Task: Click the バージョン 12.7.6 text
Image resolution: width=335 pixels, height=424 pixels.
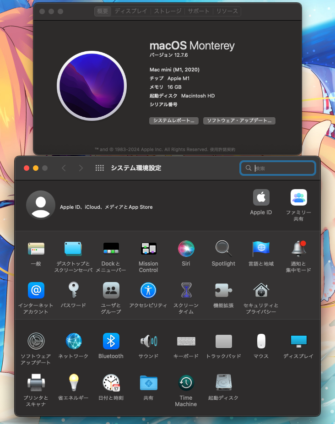Action: (169, 55)
